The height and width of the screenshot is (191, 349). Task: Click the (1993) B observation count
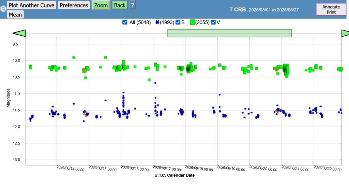click(167, 22)
